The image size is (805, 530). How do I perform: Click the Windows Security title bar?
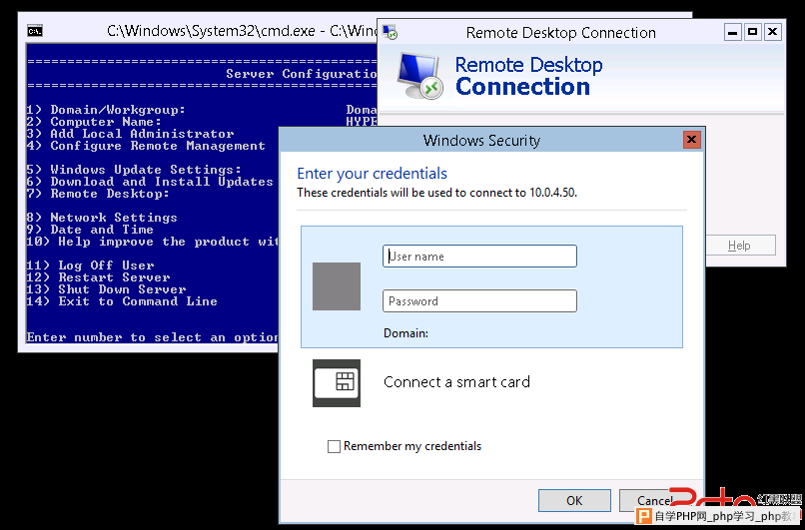tap(481, 140)
